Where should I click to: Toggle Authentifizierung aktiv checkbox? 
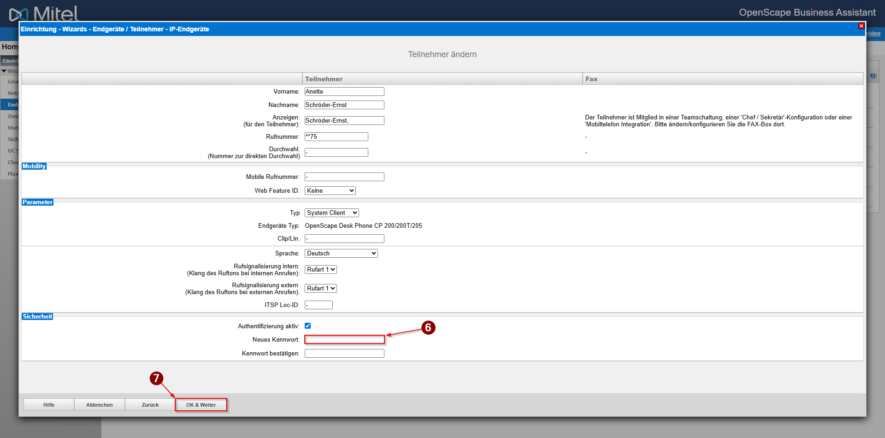click(x=308, y=326)
